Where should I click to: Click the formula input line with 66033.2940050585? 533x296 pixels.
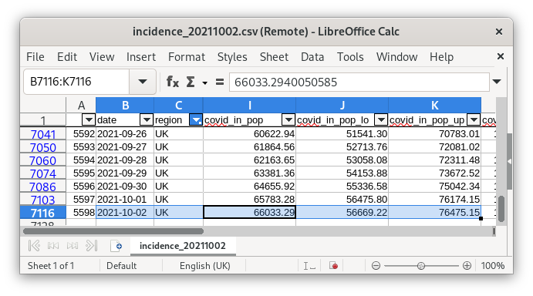pyautogui.click(x=359, y=82)
